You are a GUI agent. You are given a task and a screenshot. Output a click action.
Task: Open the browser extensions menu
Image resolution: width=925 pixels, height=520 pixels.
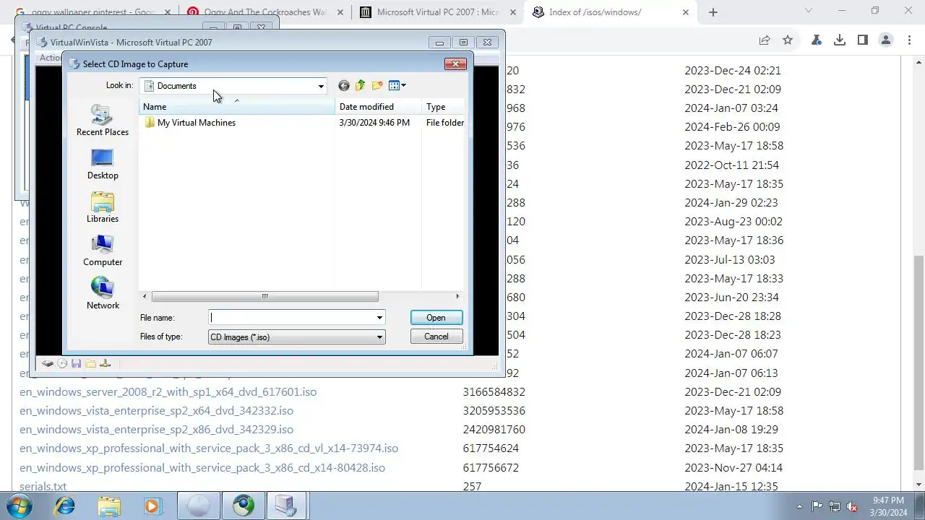[x=817, y=40]
